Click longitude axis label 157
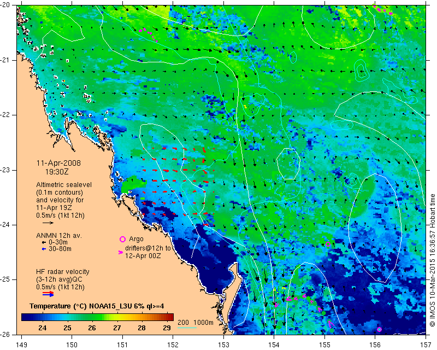 tap(426, 345)
